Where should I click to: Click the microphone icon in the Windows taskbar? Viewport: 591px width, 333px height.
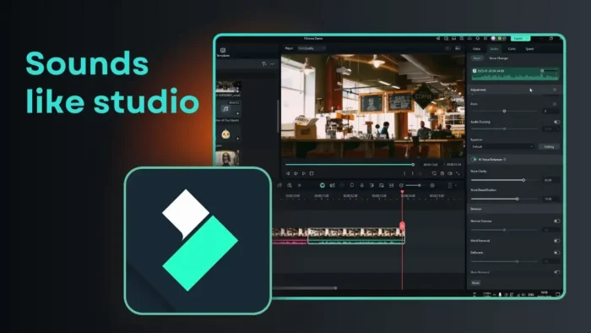click(x=500, y=294)
